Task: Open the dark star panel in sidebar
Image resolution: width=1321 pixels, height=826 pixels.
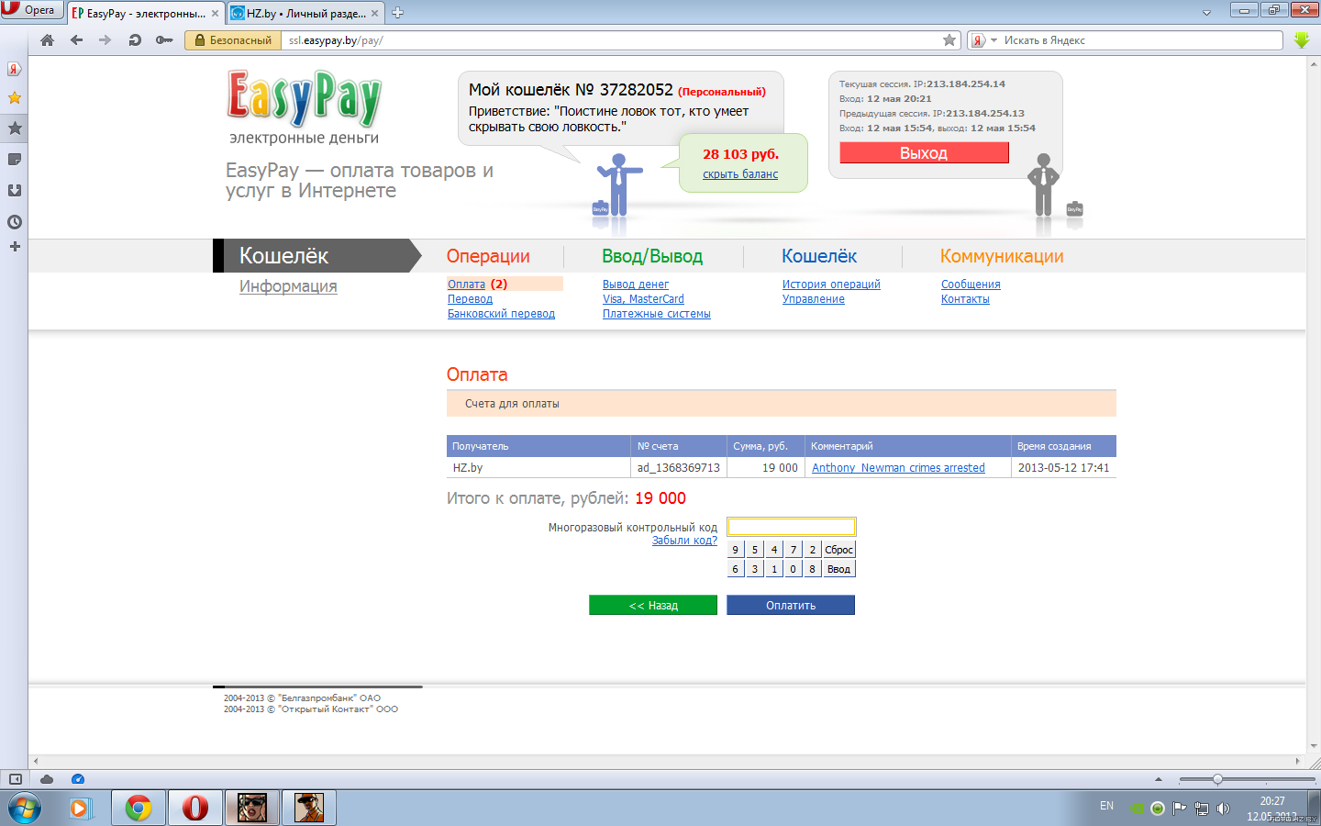Action: click(x=14, y=128)
